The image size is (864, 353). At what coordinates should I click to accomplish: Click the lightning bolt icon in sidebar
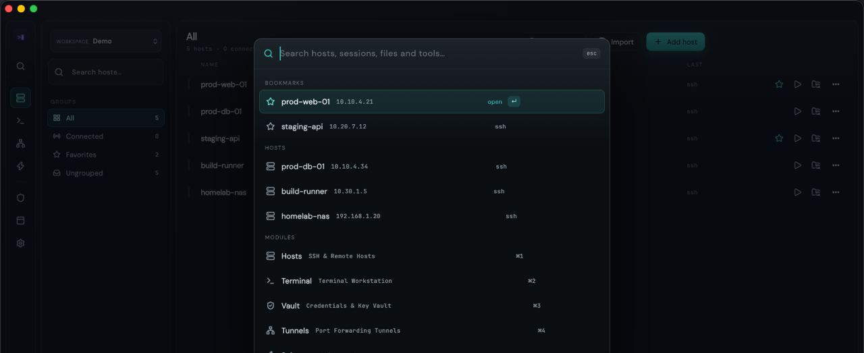coord(20,166)
